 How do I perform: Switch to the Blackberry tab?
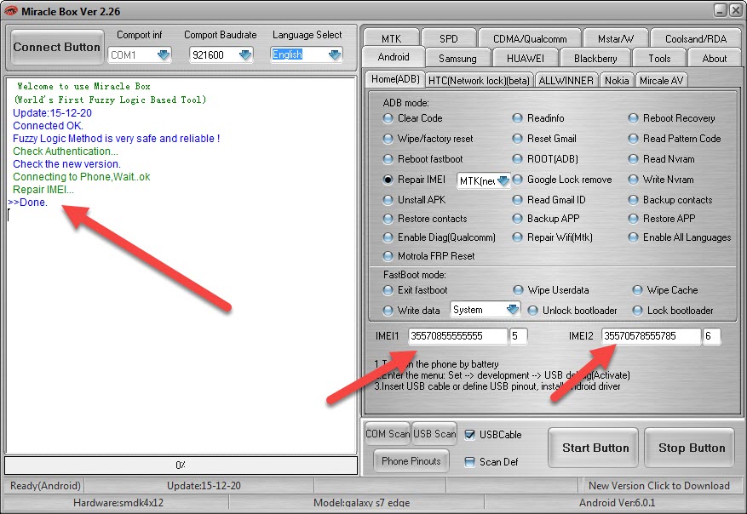click(x=595, y=58)
